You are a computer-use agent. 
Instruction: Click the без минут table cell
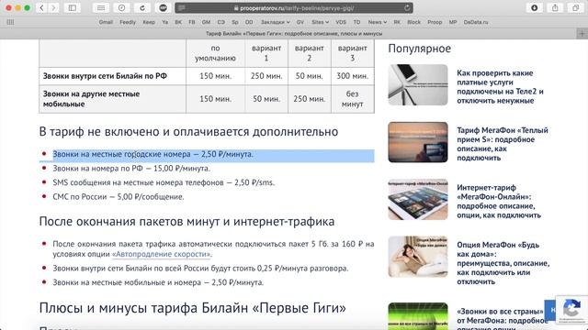[x=352, y=99]
